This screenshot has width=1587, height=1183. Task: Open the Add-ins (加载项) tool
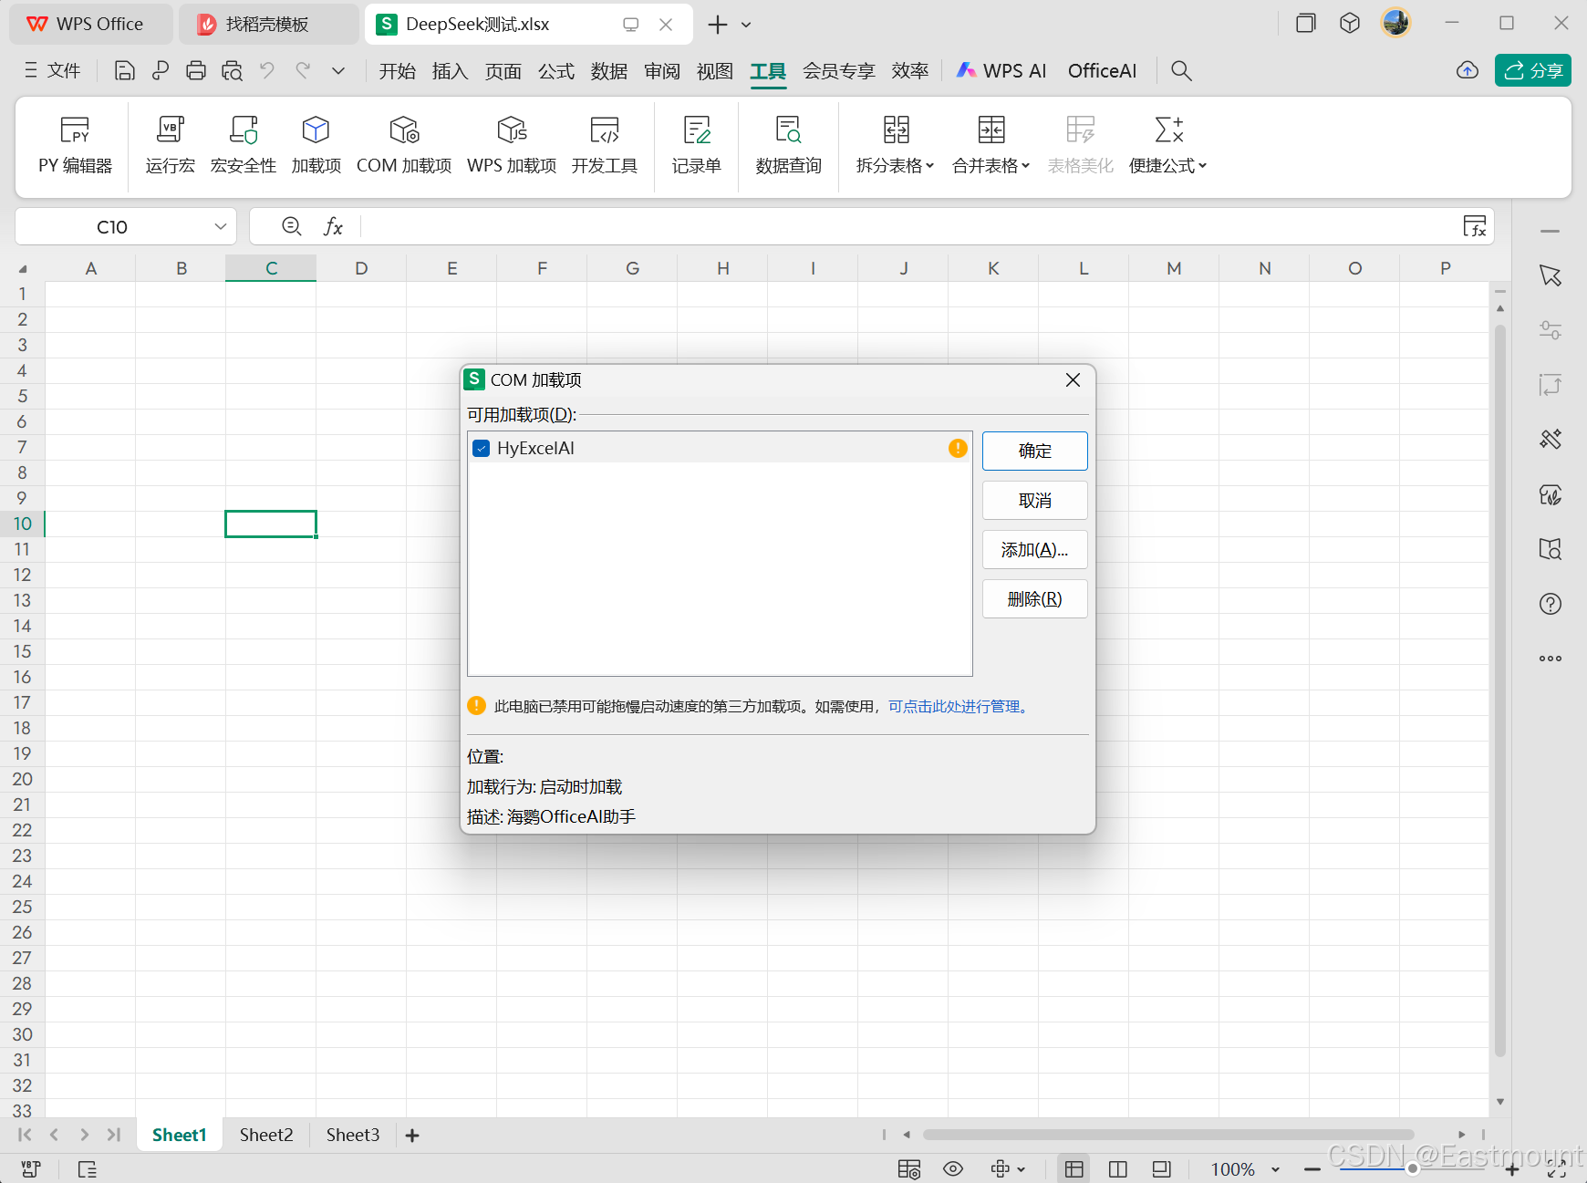point(316,145)
